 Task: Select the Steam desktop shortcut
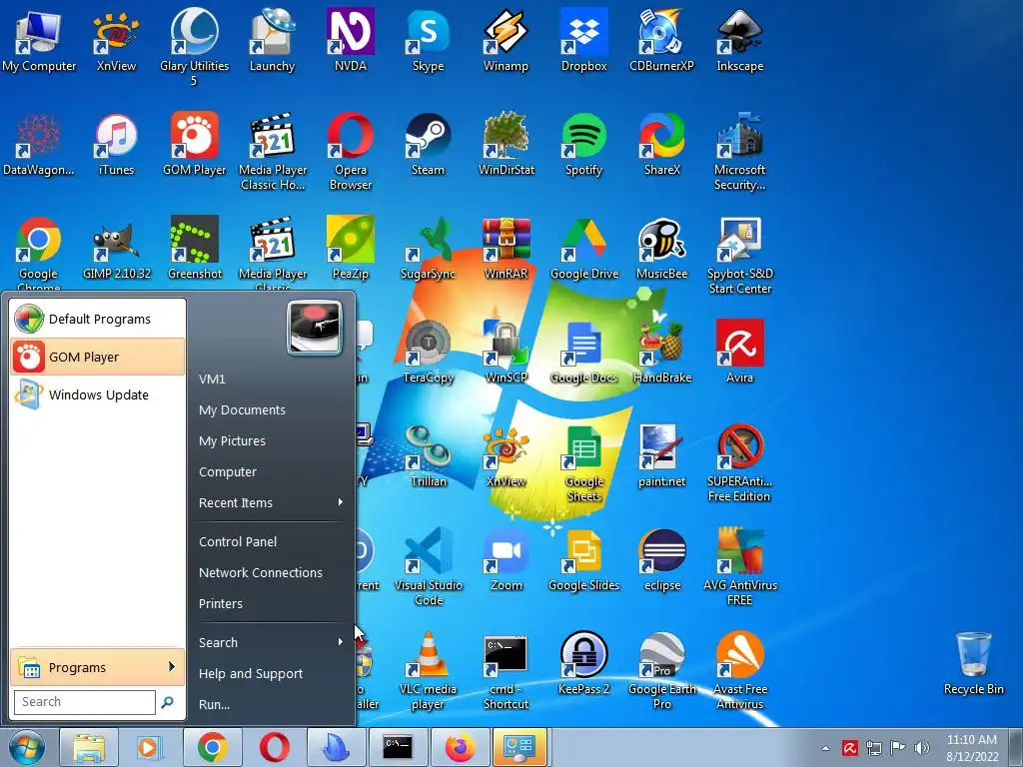[x=428, y=144]
